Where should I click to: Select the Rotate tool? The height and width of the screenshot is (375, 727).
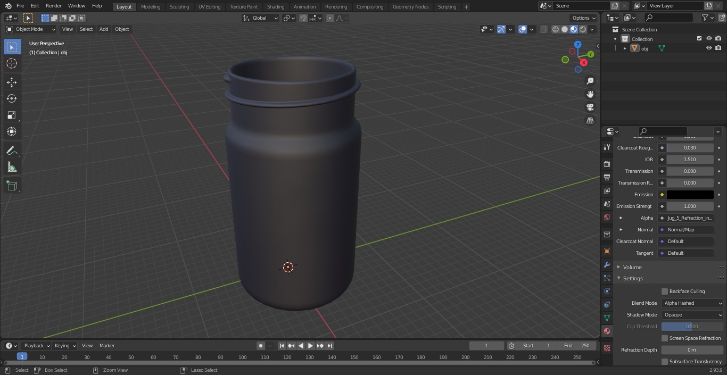[x=12, y=98]
